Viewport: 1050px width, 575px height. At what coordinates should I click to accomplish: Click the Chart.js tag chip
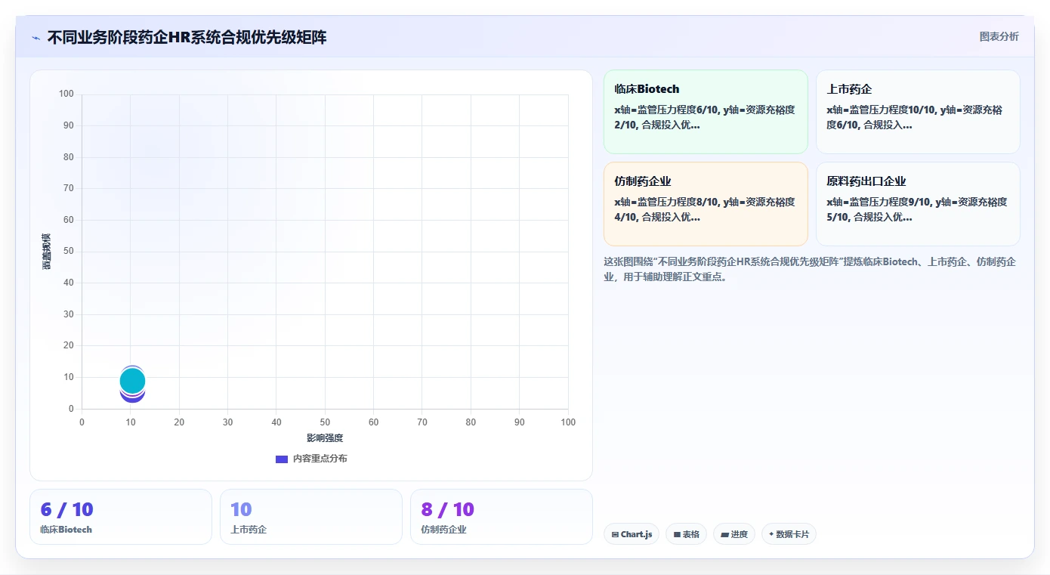[632, 534]
